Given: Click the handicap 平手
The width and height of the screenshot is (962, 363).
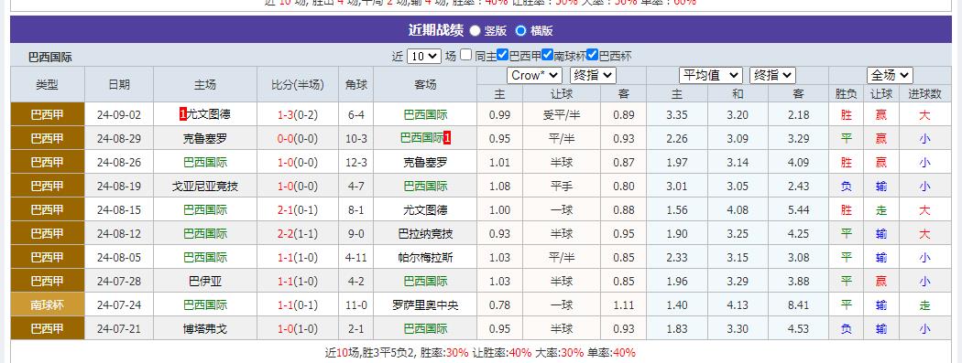Looking at the screenshot, I should tap(562, 187).
